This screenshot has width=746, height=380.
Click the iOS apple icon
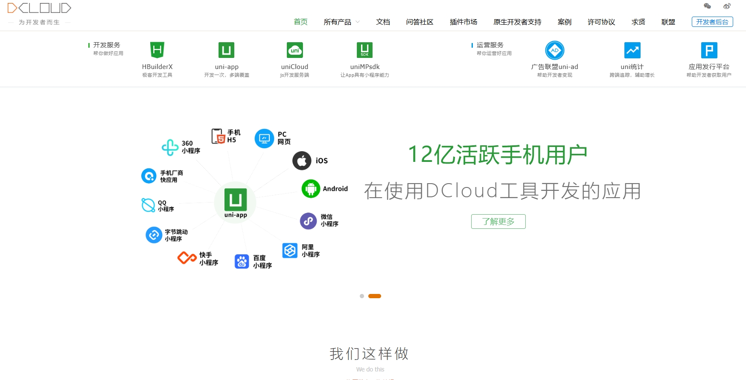pyautogui.click(x=302, y=161)
